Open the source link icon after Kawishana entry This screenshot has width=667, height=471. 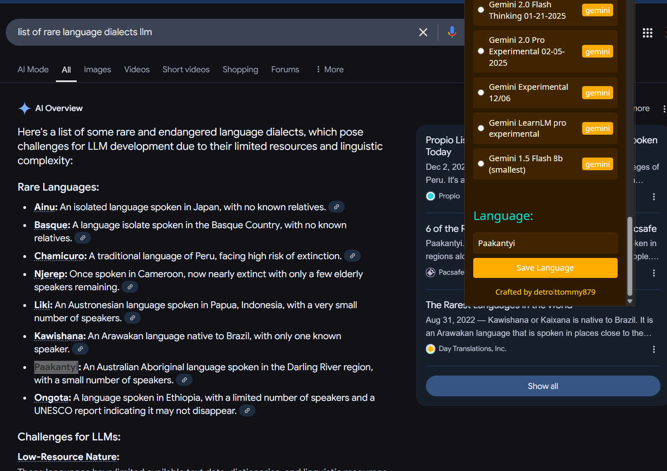80,349
